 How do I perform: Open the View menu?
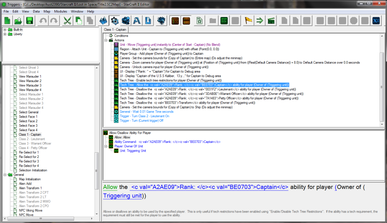[25, 11]
